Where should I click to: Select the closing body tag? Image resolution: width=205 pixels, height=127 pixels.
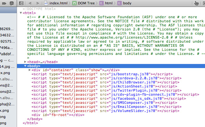pyautogui.click(x=35, y=119)
